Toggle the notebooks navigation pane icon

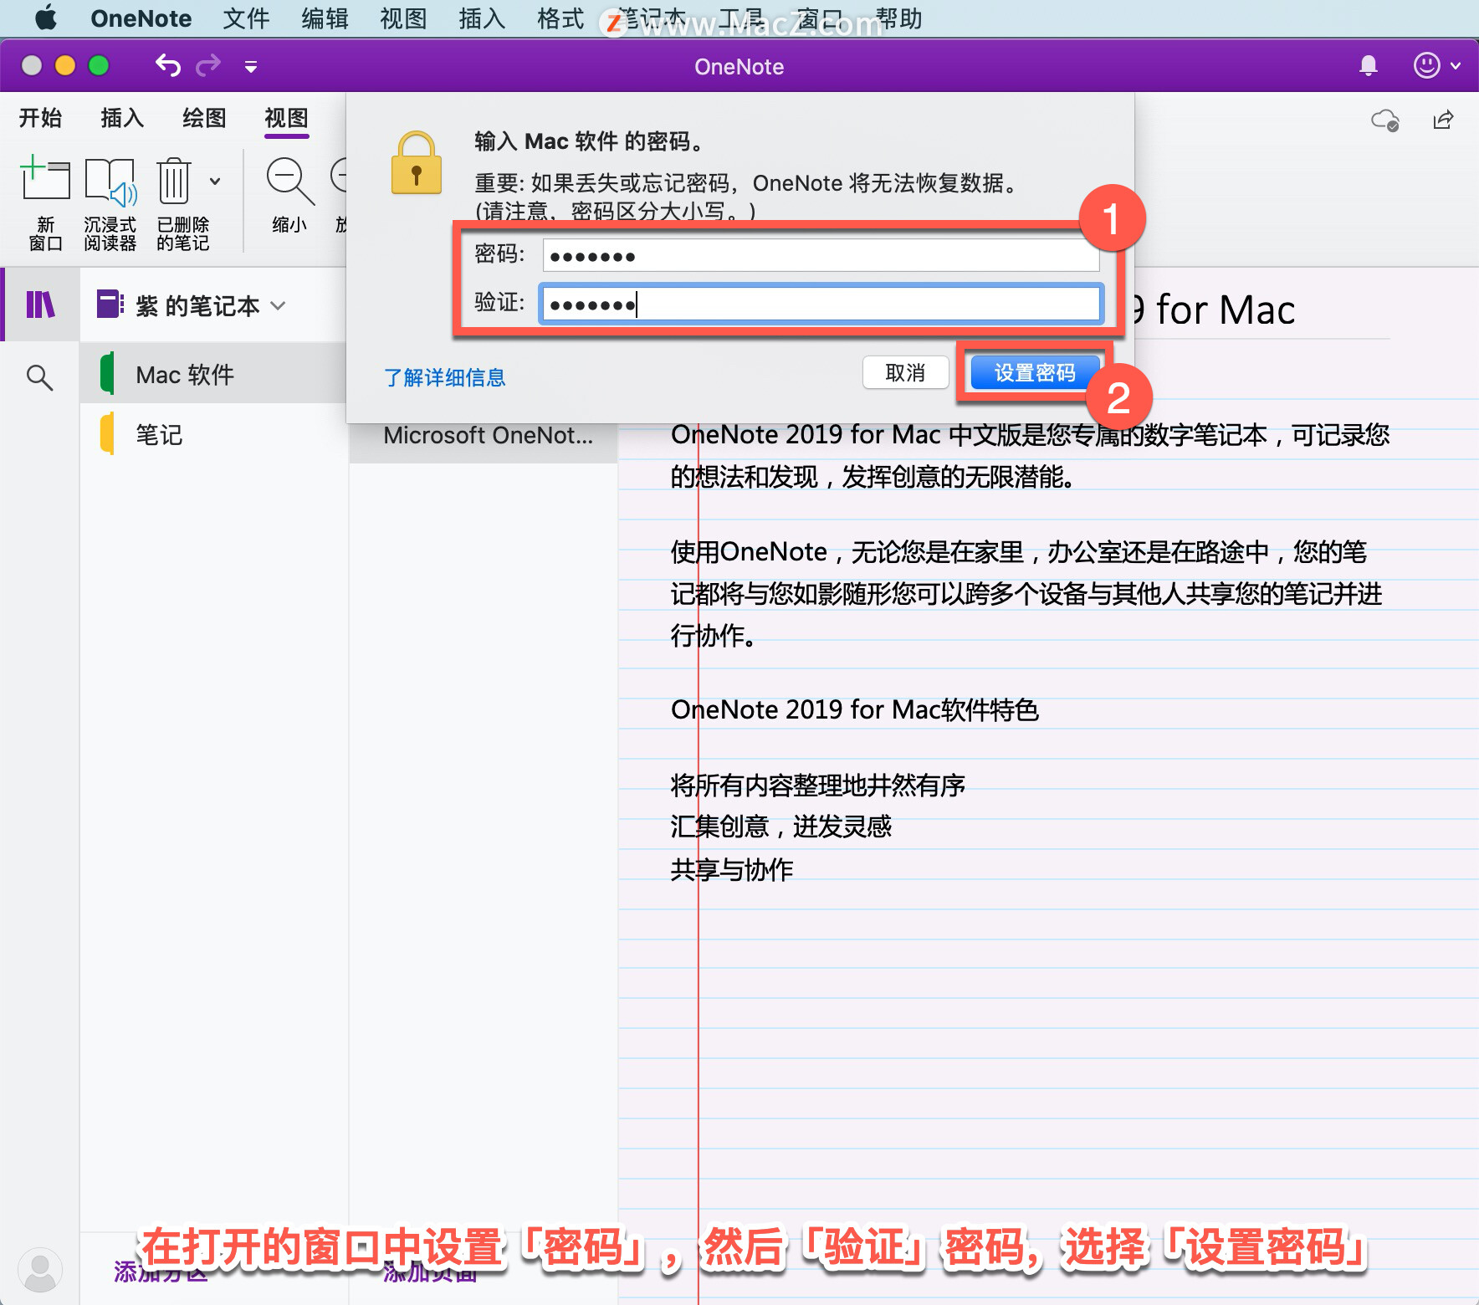click(x=40, y=304)
